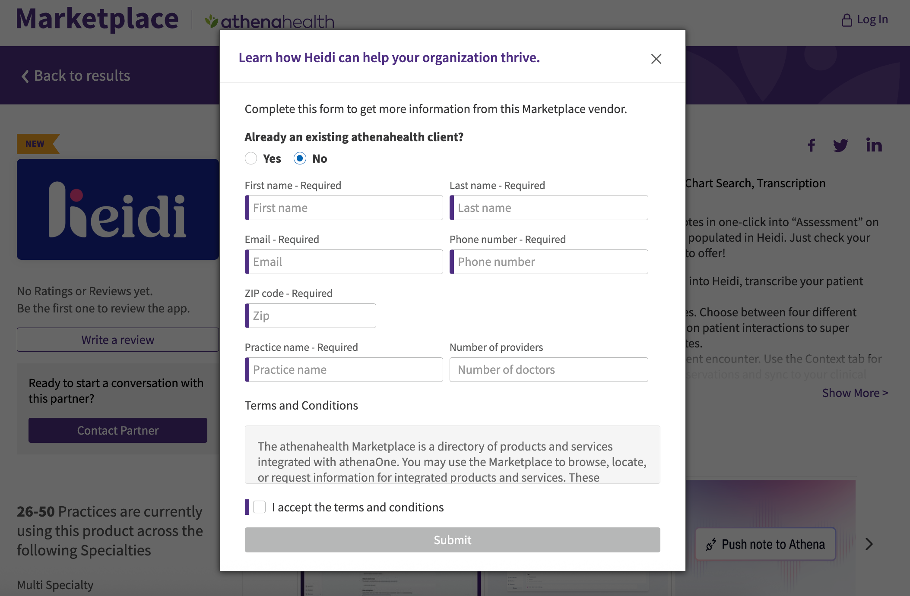Select No for existing athenahealth client
Screen dimensions: 910x596
pos(300,158)
